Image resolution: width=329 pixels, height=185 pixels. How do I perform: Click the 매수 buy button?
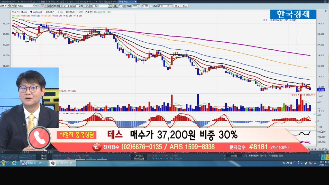(177, 6)
